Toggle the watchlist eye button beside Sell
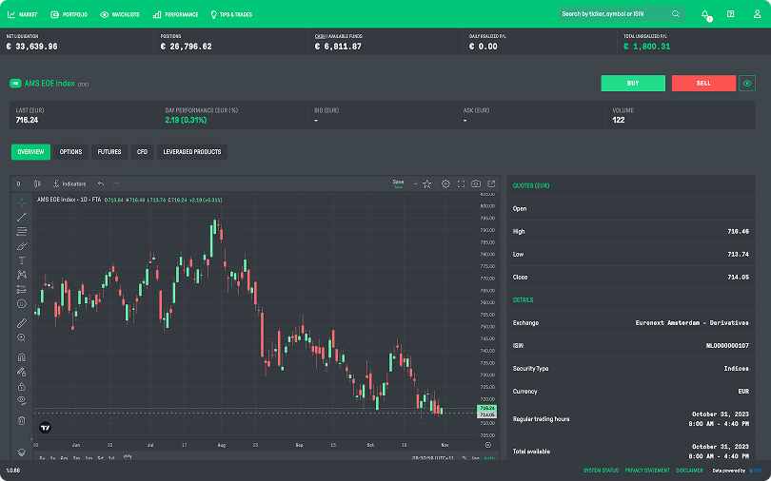 tap(747, 84)
